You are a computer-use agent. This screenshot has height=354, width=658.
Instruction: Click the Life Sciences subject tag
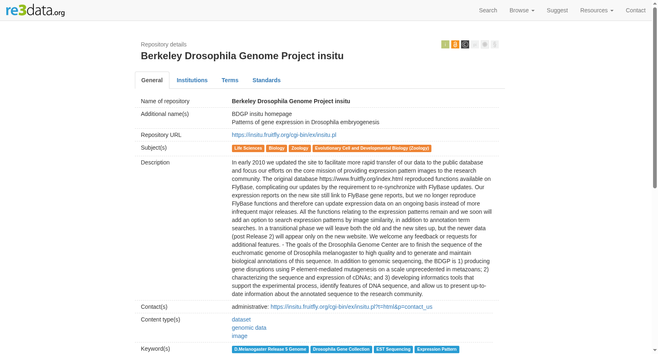point(248,148)
